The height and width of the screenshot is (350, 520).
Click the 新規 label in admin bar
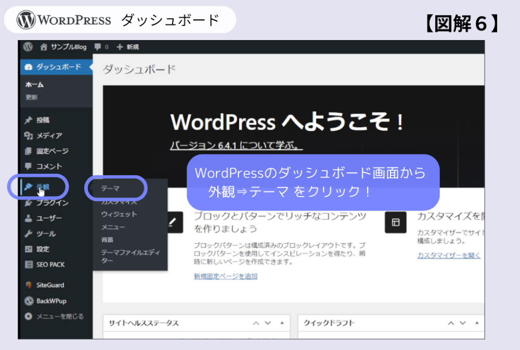(x=133, y=47)
